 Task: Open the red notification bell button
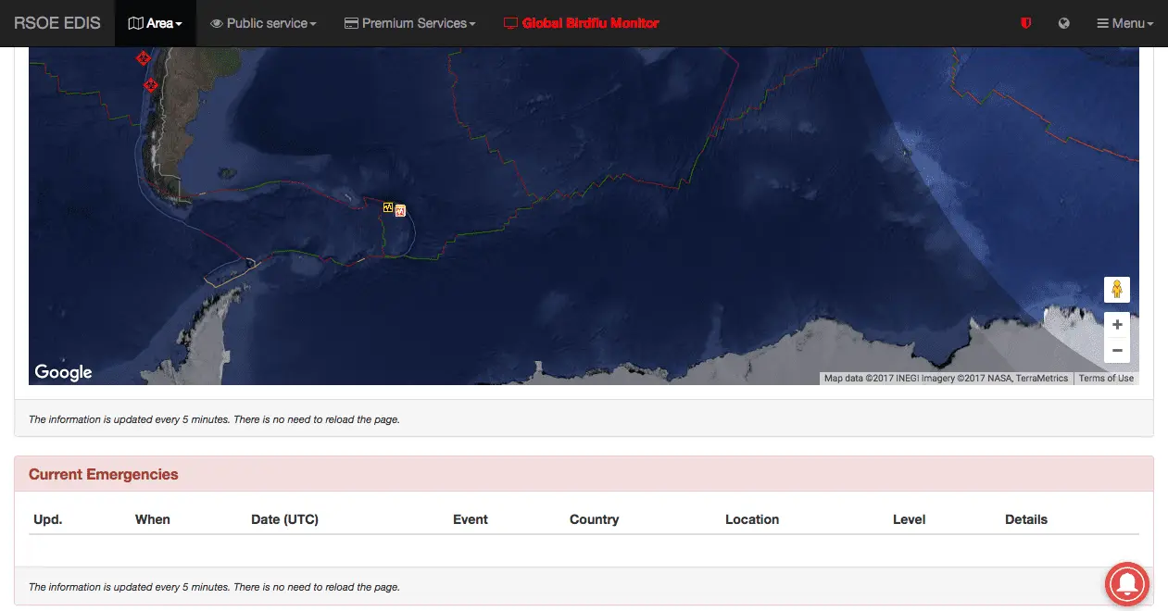click(x=1127, y=583)
